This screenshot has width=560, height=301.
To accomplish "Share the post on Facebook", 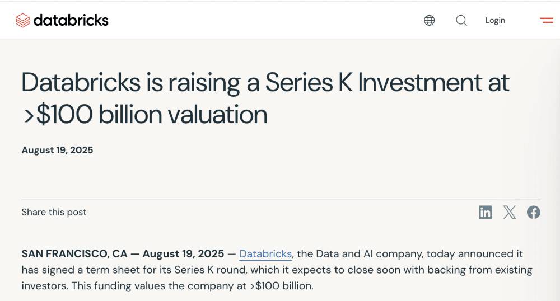I will point(534,212).
